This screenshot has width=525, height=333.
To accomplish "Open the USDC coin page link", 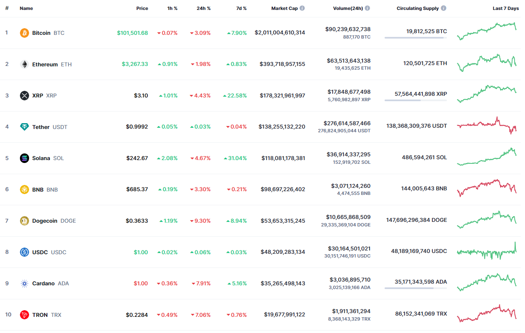I will pyautogui.click(x=40, y=252).
